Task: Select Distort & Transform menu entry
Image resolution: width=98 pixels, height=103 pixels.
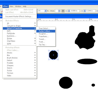Action: 19,28
